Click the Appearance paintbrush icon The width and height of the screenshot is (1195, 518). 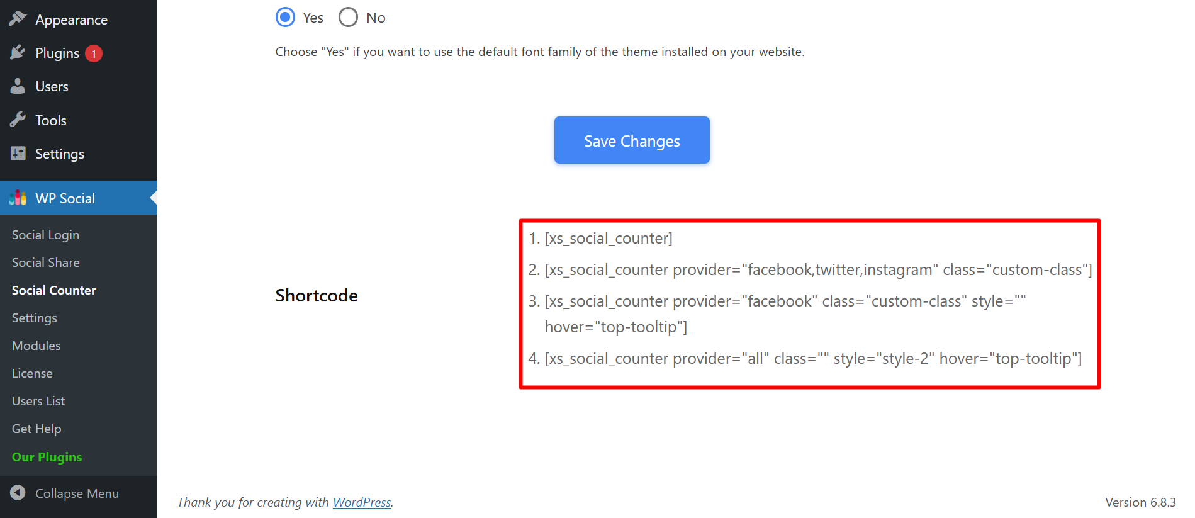pos(18,19)
